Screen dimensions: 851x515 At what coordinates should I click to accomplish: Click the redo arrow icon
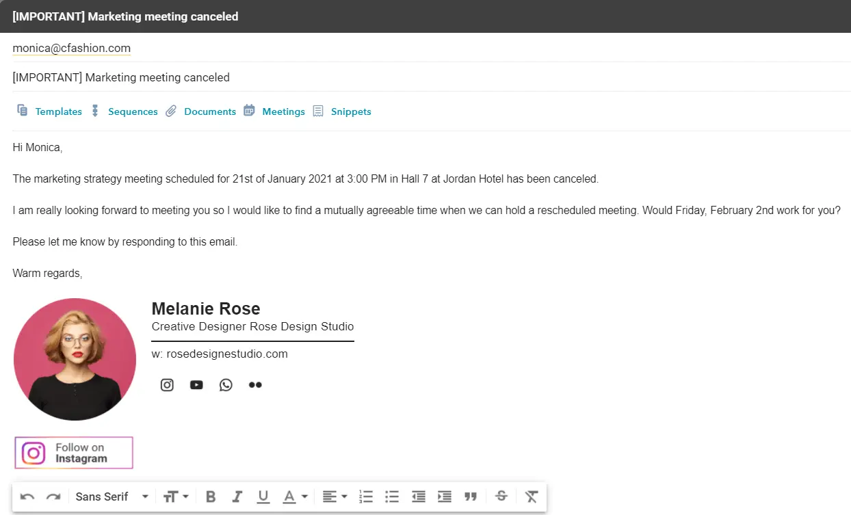click(53, 497)
